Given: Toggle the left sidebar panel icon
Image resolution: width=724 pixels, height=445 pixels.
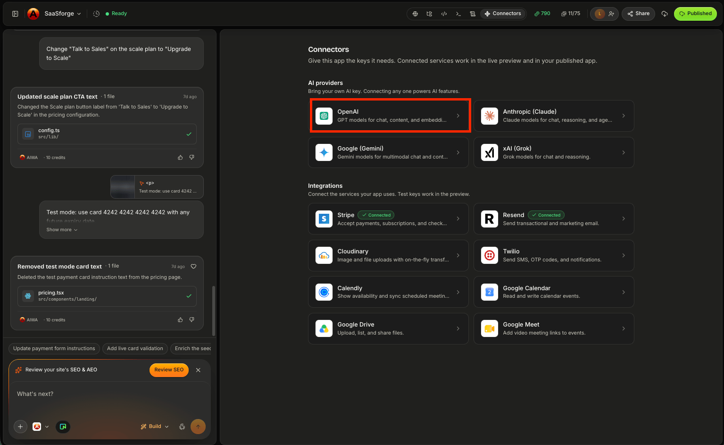Looking at the screenshot, I should click(15, 14).
